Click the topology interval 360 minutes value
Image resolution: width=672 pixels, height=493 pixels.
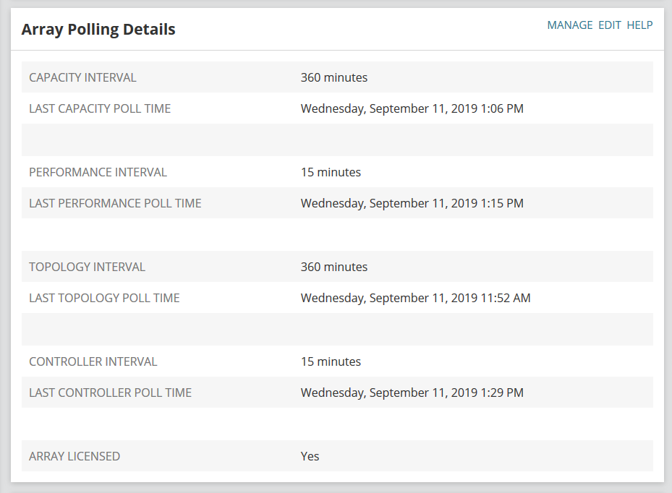click(334, 267)
